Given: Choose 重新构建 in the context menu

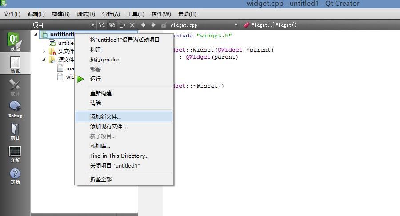Looking at the screenshot, I should [x=124, y=93].
